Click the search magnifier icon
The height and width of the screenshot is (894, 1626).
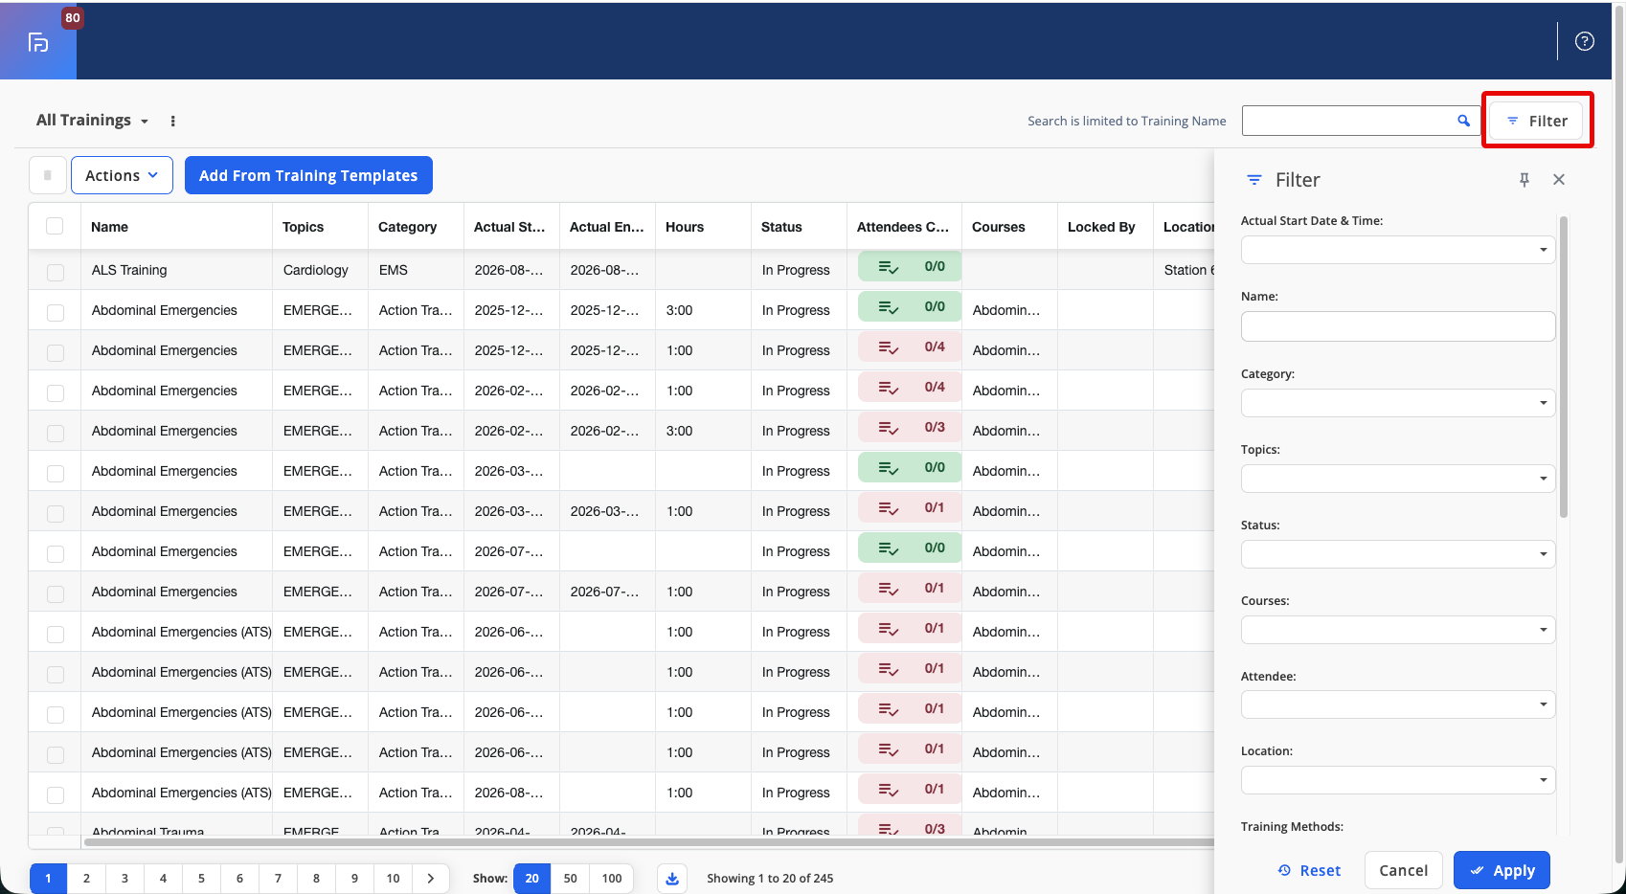click(1463, 121)
